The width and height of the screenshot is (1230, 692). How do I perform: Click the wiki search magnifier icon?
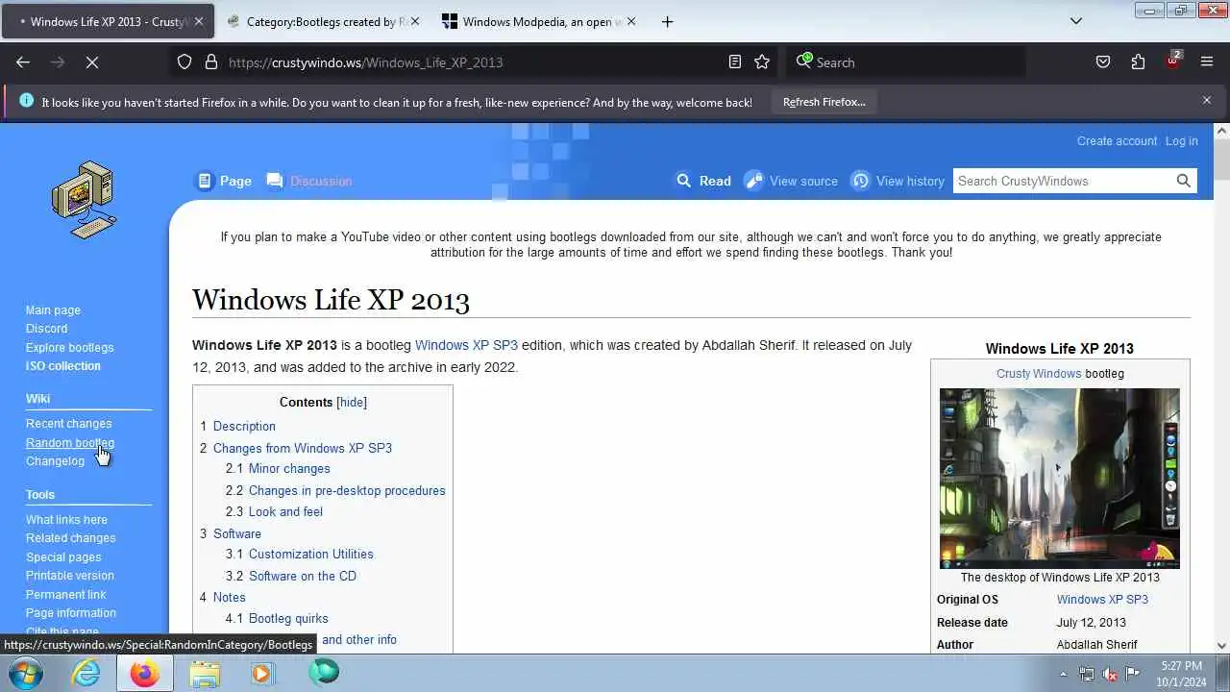pos(1184,181)
